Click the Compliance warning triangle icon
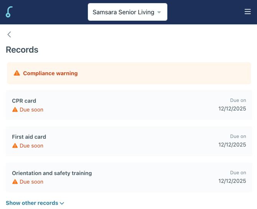The width and height of the screenshot is (257, 209). coord(17,73)
